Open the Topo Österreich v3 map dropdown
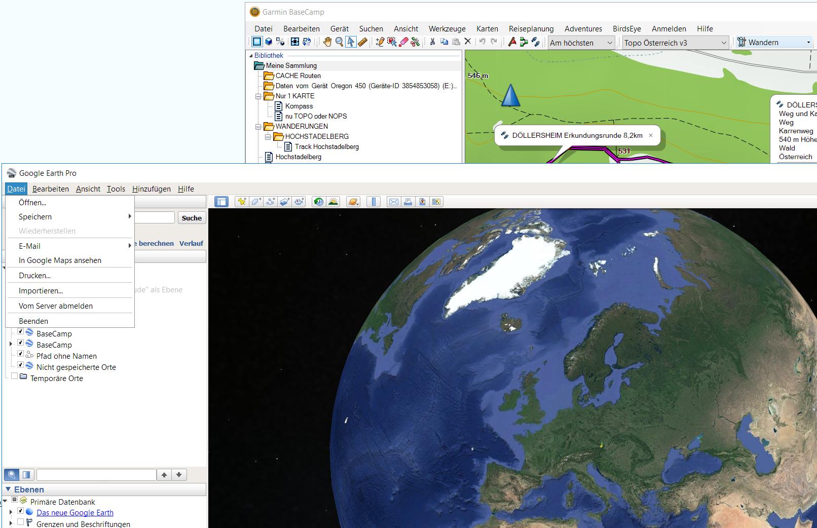This screenshot has width=817, height=528. [724, 43]
